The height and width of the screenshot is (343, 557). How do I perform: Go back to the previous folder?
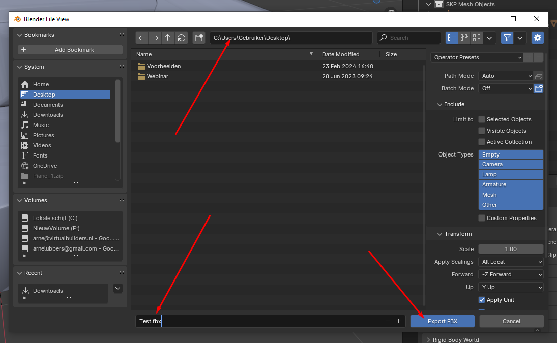click(142, 38)
